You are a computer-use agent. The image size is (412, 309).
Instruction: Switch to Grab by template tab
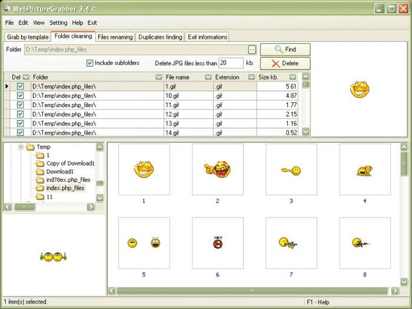click(x=28, y=37)
